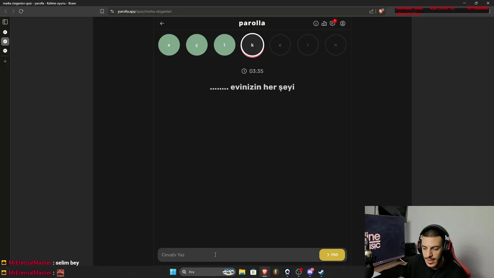Skip the question with PAS button
Screen dimensions: 494x278
pyautogui.click(x=332, y=255)
